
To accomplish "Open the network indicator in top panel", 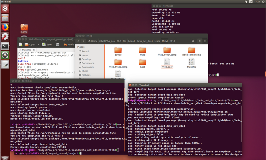I will pyautogui.click(x=246, y=2).
